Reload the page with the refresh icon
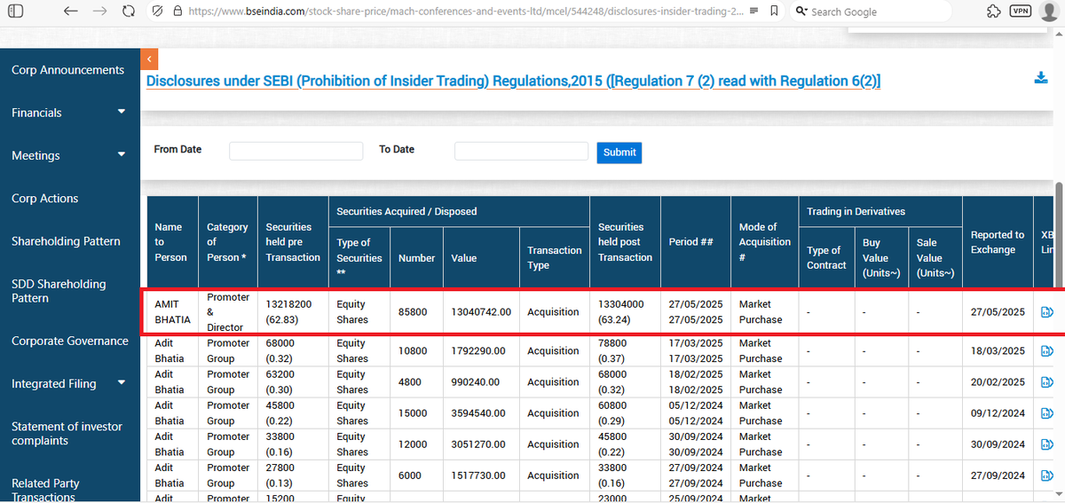The width and height of the screenshot is (1065, 503). point(129,12)
